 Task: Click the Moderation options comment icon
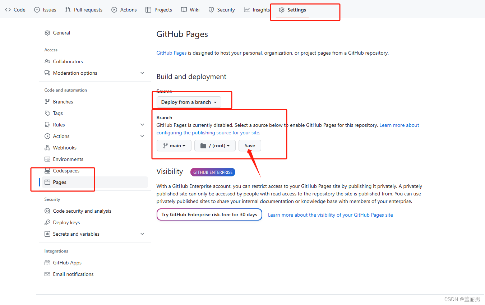point(47,73)
